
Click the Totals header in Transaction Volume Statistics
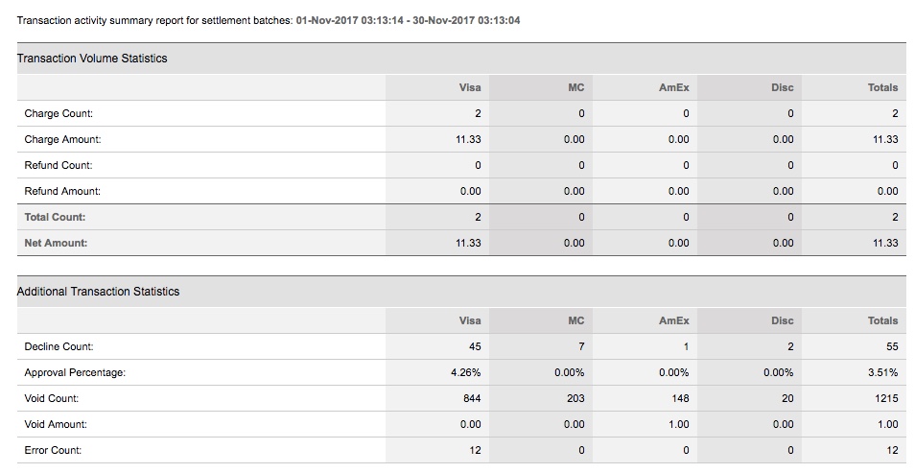pyautogui.click(x=882, y=87)
